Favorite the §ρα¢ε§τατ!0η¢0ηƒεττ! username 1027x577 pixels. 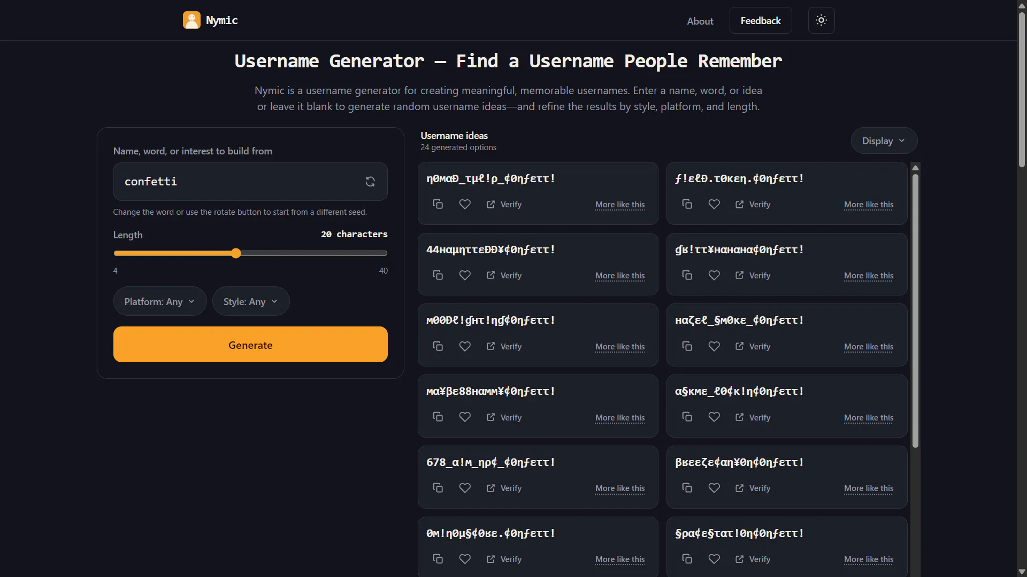click(714, 559)
